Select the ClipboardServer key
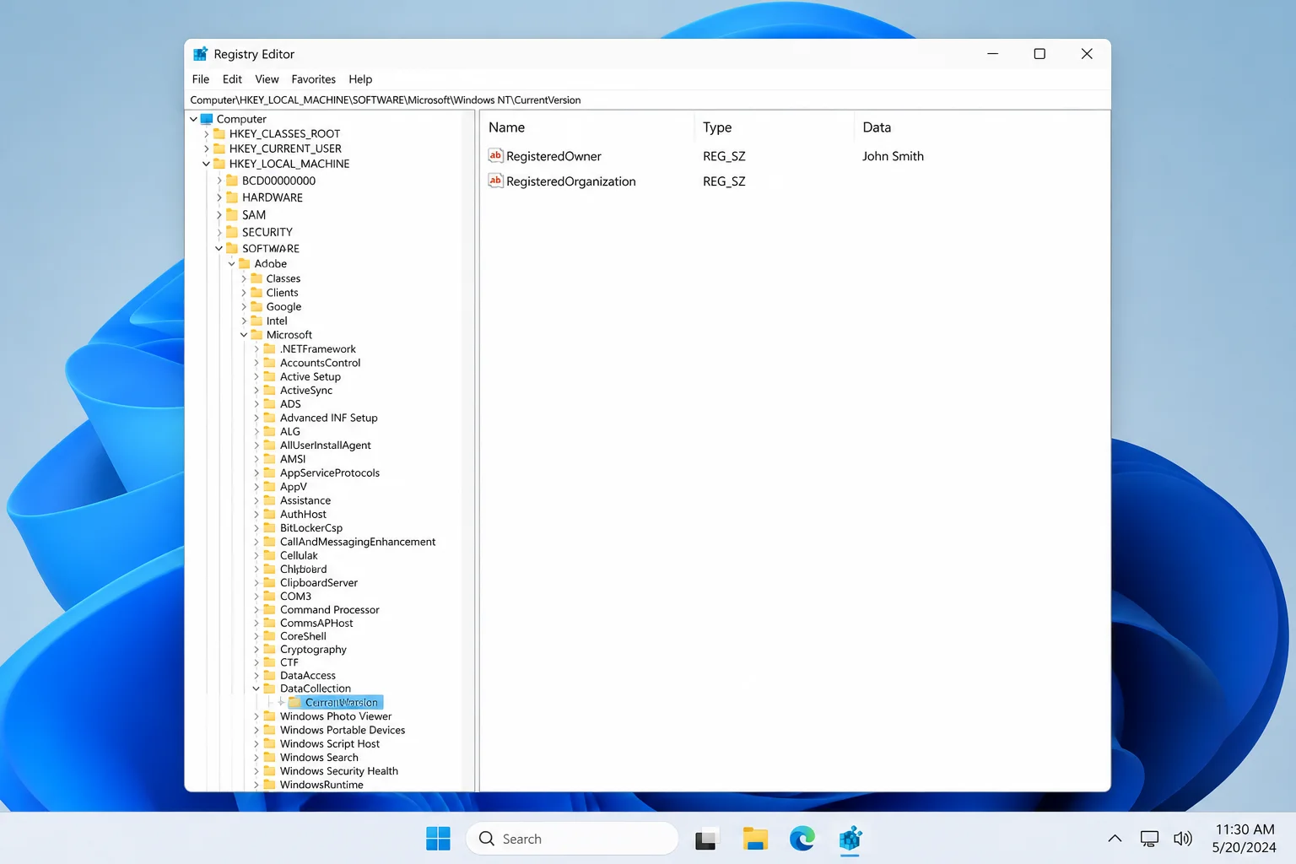 (319, 583)
